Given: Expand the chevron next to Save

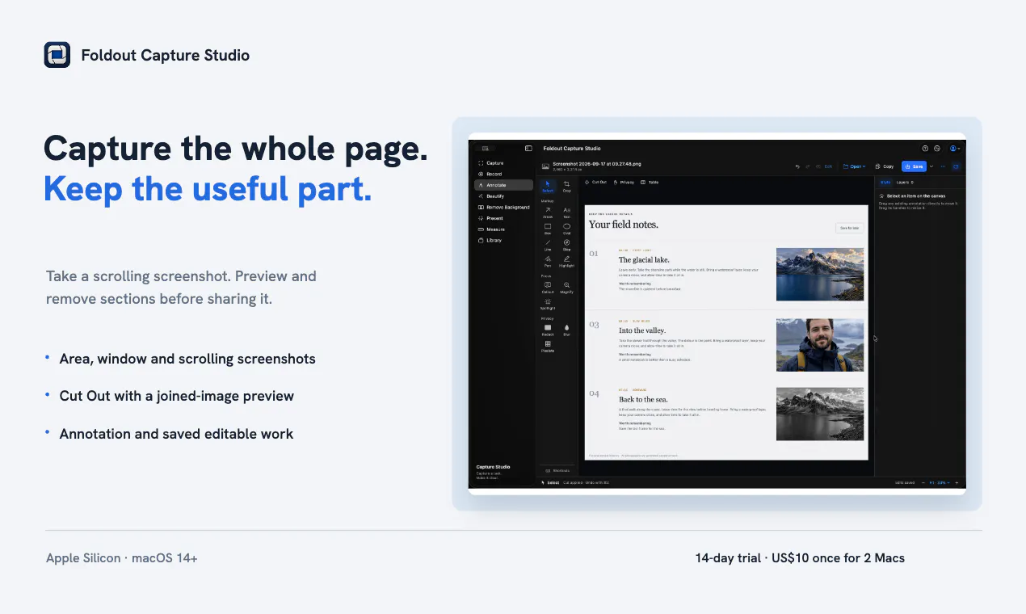Looking at the screenshot, I should point(931,166).
